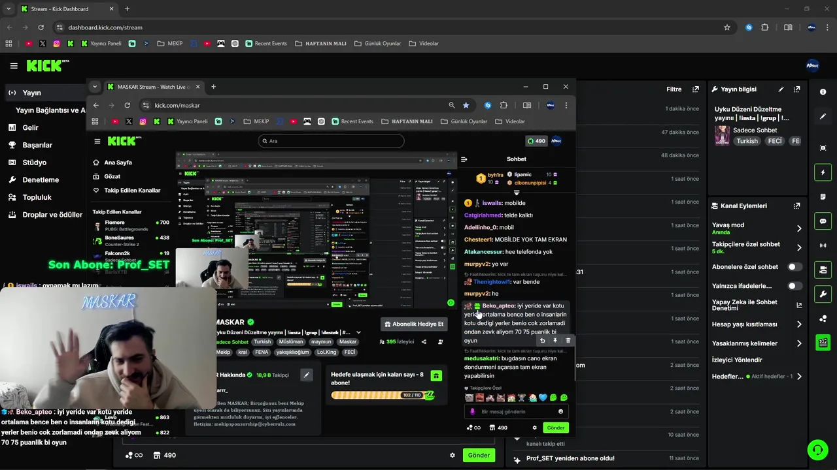Open Başarılar in dashboard sidebar
837x470 pixels.
click(x=37, y=145)
